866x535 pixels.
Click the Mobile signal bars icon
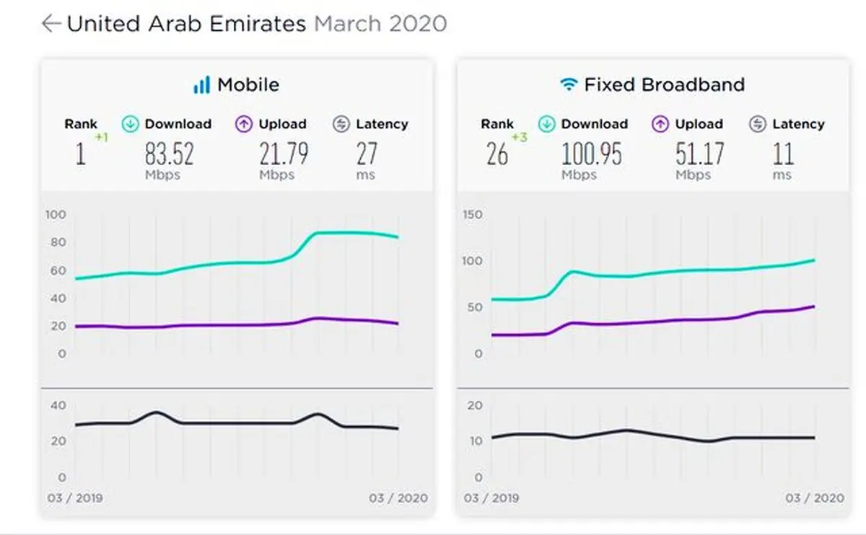click(201, 85)
